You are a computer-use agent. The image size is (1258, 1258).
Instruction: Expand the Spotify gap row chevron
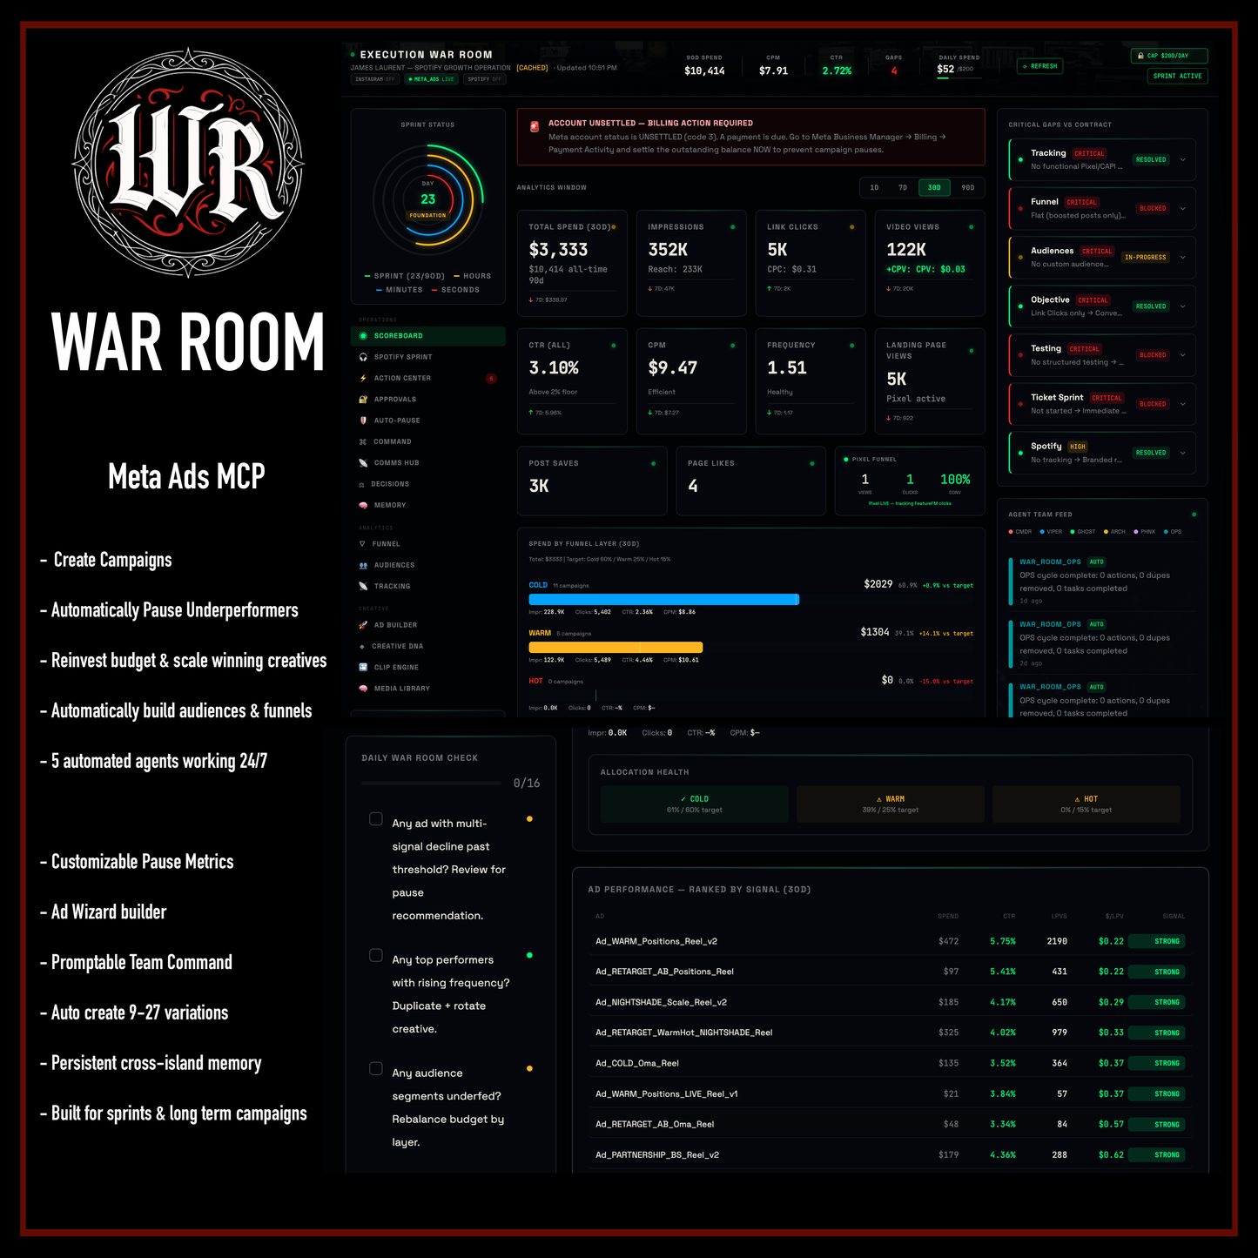(1183, 453)
